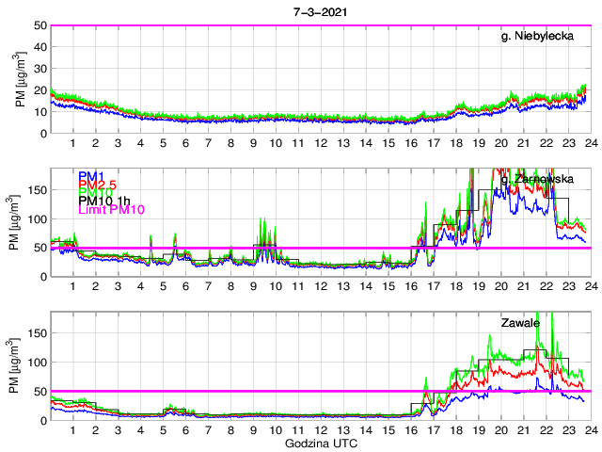Click the green PM10 legend entry
Screen dimensions: 602x452
click(x=94, y=200)
